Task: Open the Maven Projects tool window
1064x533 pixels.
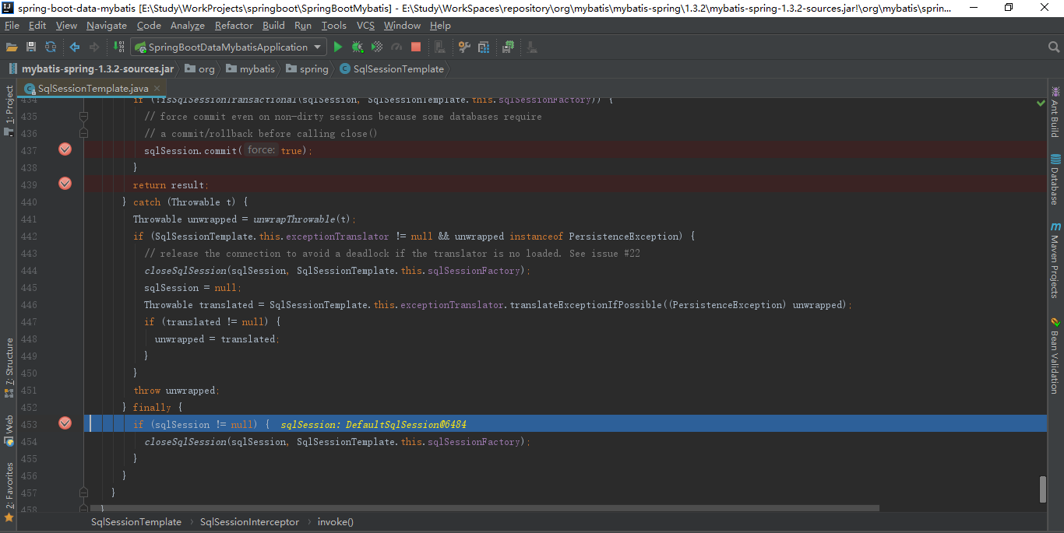Action: coord(1055,261)
